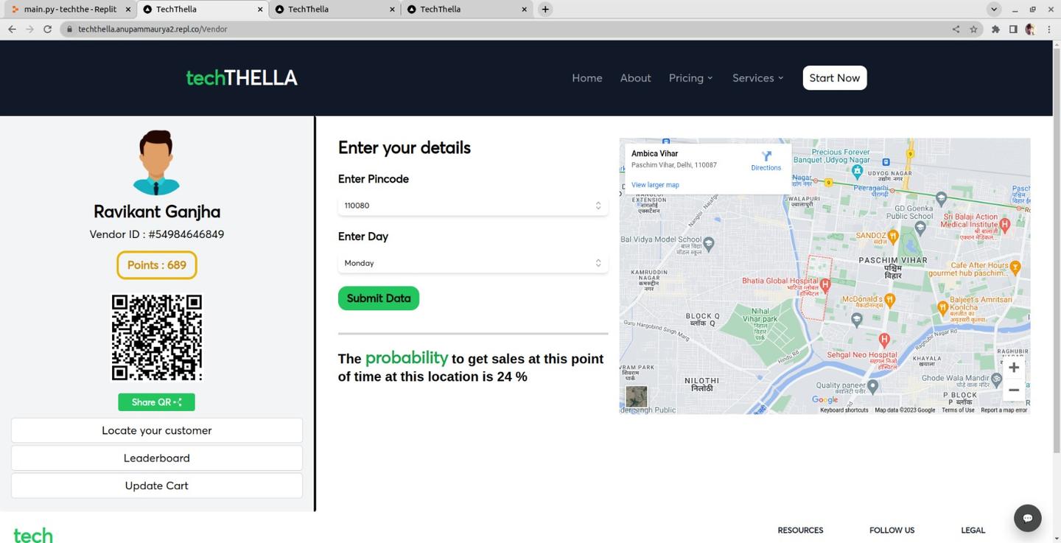Go to Home nav link
Screen dimensions: 1061x543
[587, 78]
